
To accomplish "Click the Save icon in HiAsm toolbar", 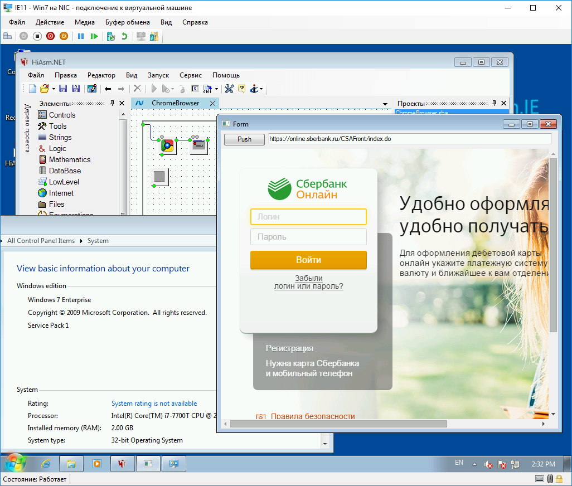I will pyautogui.click(x=63, y=89).
